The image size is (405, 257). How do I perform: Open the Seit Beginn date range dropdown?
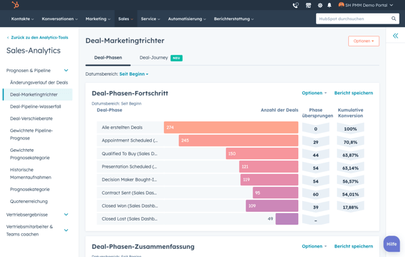[x=134, y=74]
